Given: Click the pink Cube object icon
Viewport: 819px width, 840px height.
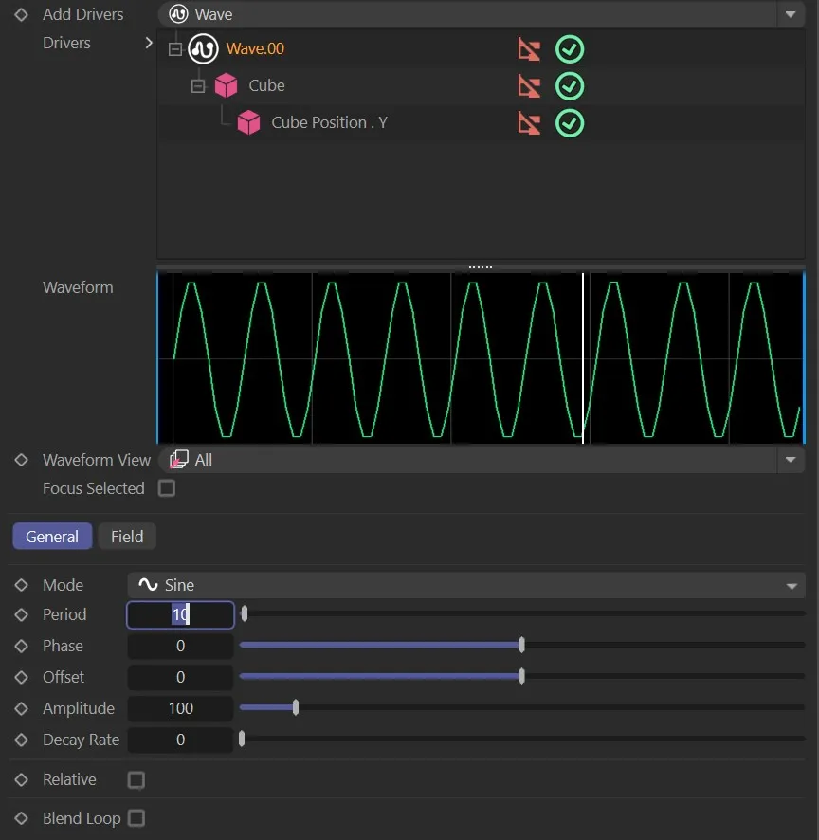Looking at the screenshot, I should coord(226,86).
